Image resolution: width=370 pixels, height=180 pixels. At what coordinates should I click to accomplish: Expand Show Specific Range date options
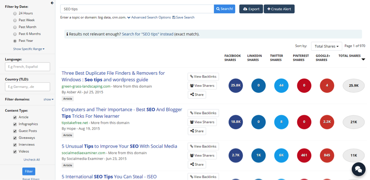tap(29, 49)
